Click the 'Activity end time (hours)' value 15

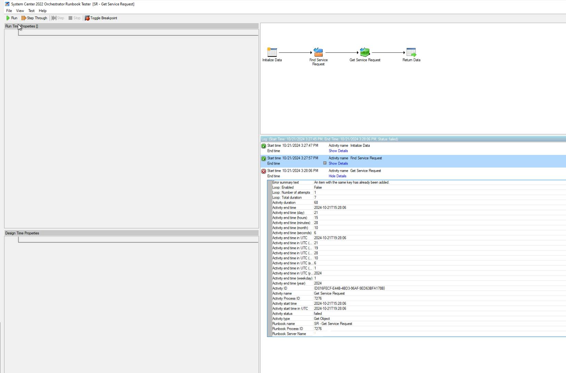pos(316,218)
